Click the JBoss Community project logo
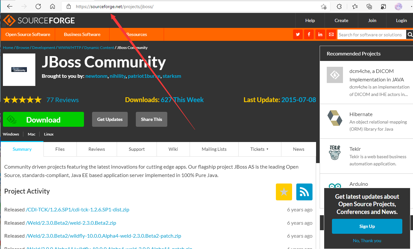 pyautogui.click(x=19, y=70)
